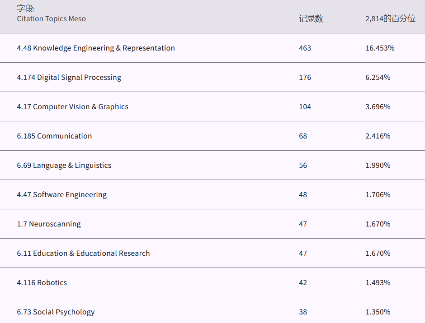This screenshot has width=425, height=323.
Task: Click record count 42 for Robotics
Action: click(303, 282)
